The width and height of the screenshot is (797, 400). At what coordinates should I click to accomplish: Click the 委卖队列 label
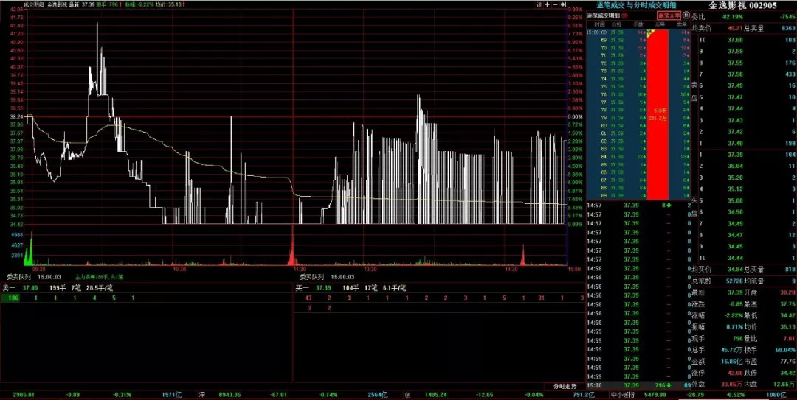click(18, 277)
